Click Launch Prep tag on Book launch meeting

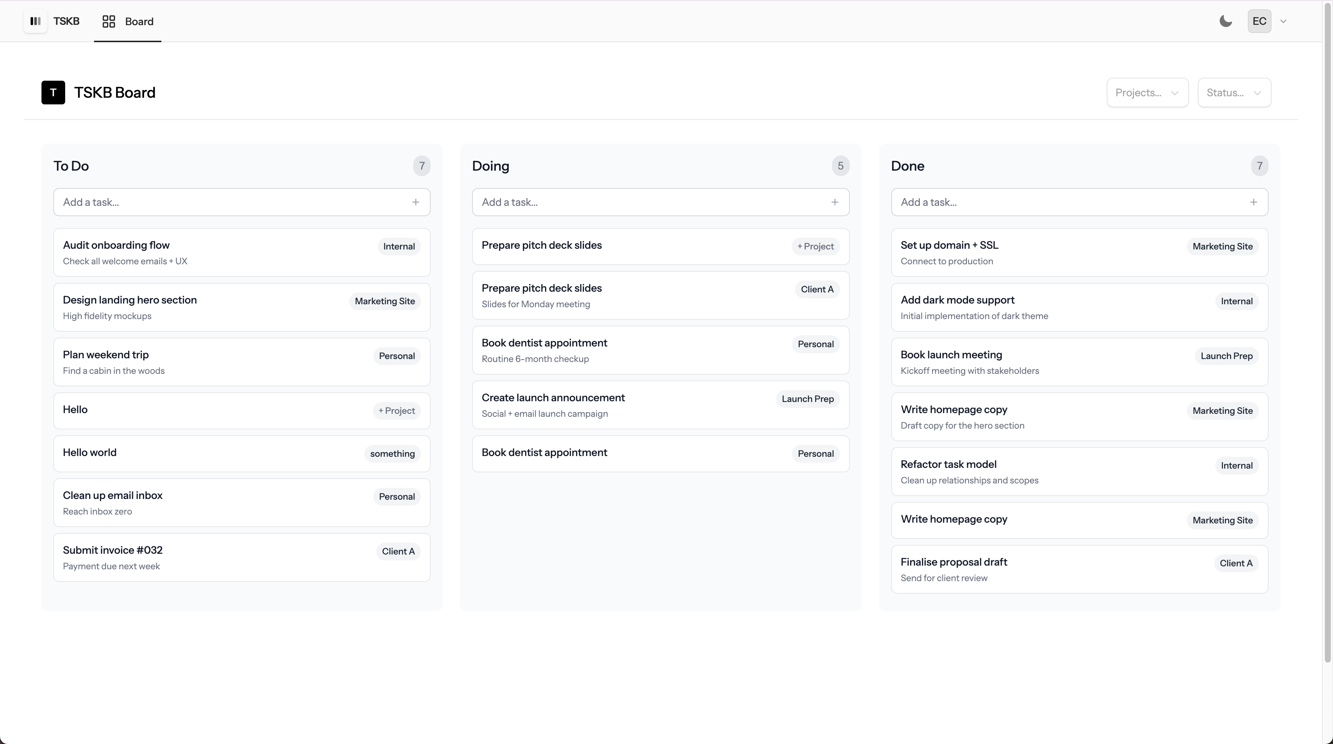tap(1226, 356)
